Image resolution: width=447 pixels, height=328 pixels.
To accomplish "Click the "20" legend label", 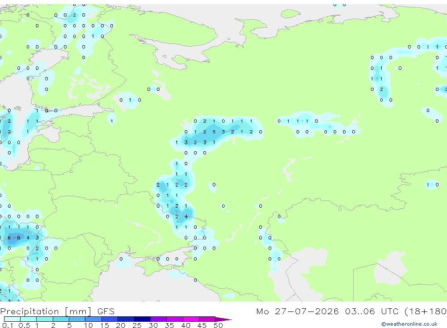I will point(121,325).
